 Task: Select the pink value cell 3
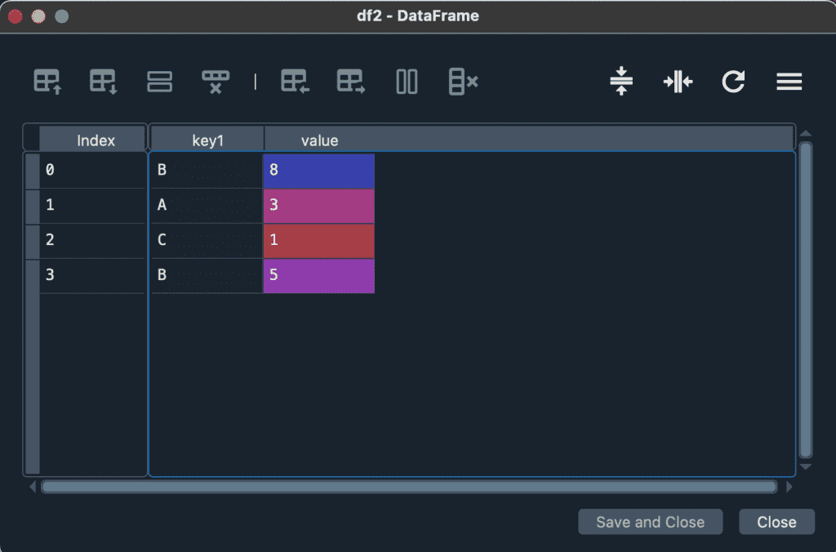pyautogui.click(x=319, y=206)
